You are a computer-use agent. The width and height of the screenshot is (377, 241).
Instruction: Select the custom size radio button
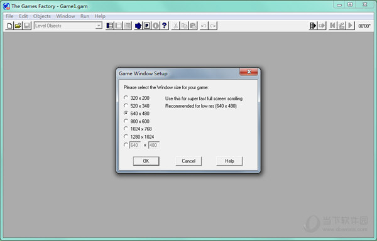click(126, 145)
